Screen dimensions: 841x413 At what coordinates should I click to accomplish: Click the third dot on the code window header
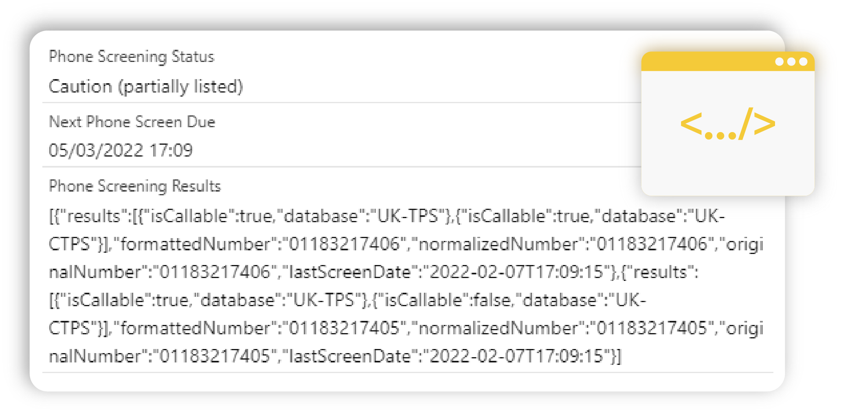(803, 62)
